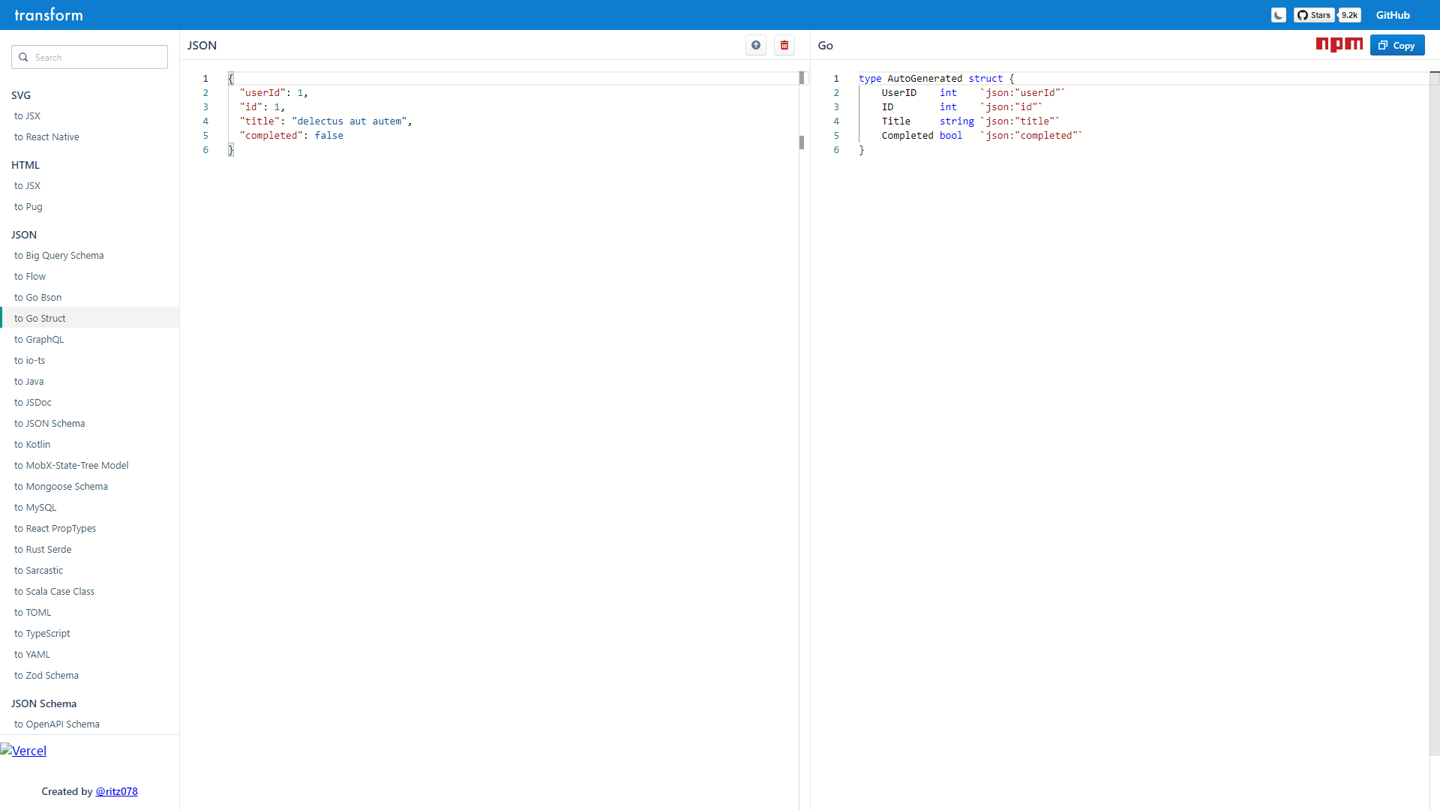Click the Go output vertical scrollbar
This screenshot has height=810, width=1440.
[1435, 412]
